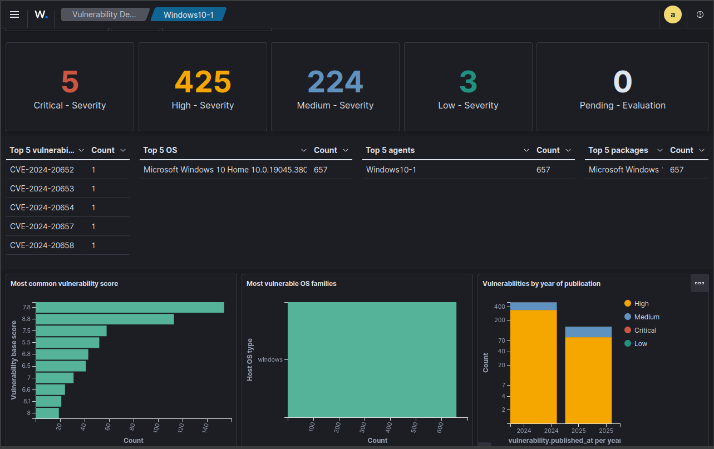714x449 pixels.
Task: Expand the Top 5 OS column chevron
Action: [304, 150]
